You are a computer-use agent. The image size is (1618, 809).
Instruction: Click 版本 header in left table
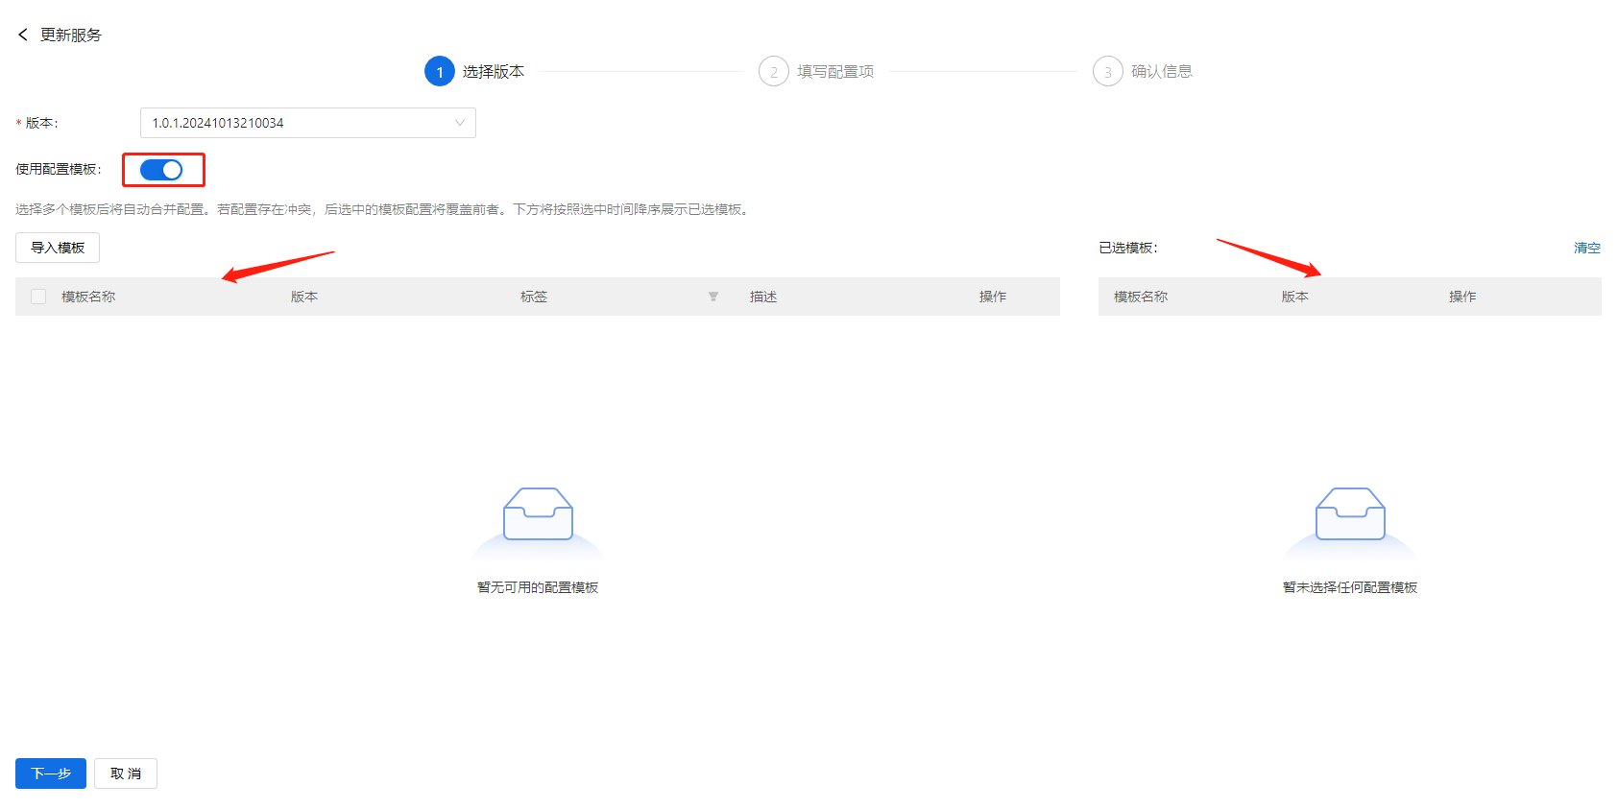pyautogui.click(x=304, y=297)
